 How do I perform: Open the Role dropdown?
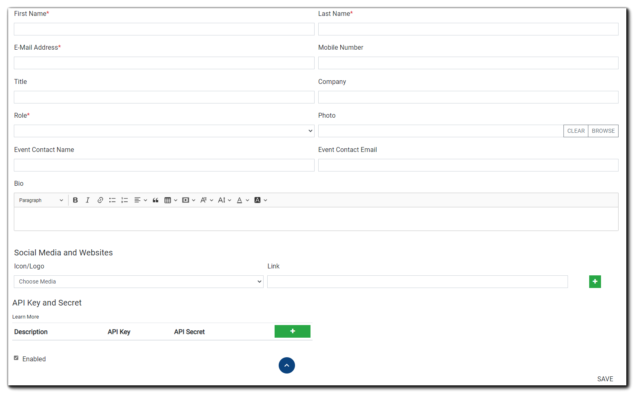164,131
